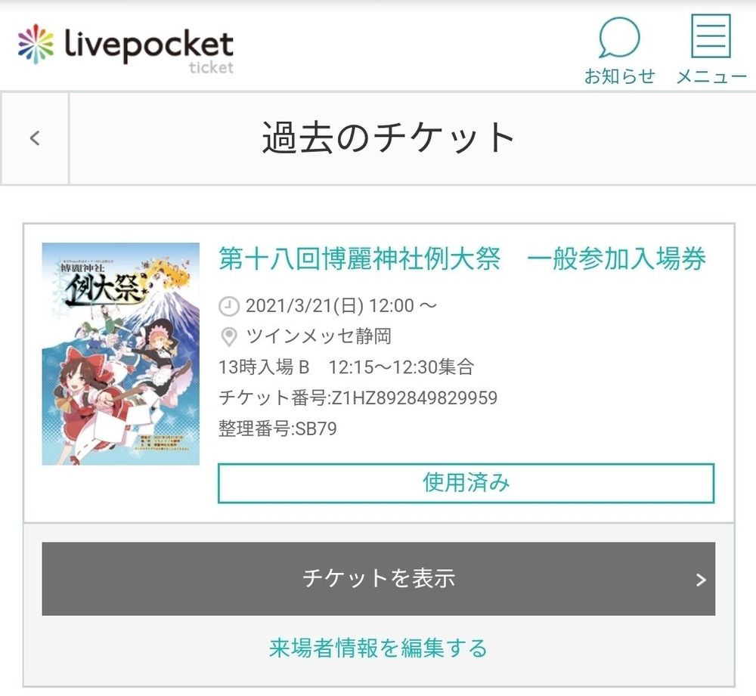Click the 使用済み status button
The width and height of the screenshot is (756, 696).
tap(466, 483)
